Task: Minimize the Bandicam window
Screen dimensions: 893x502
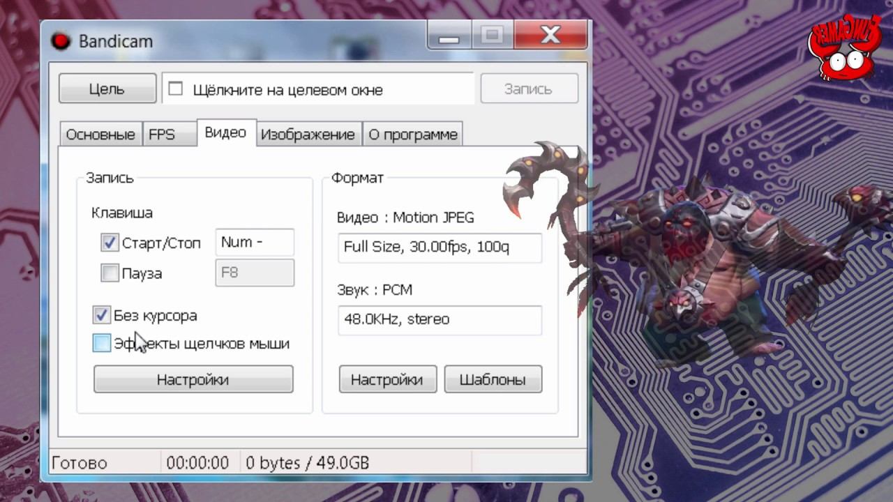Action: [x=449, y=35]
